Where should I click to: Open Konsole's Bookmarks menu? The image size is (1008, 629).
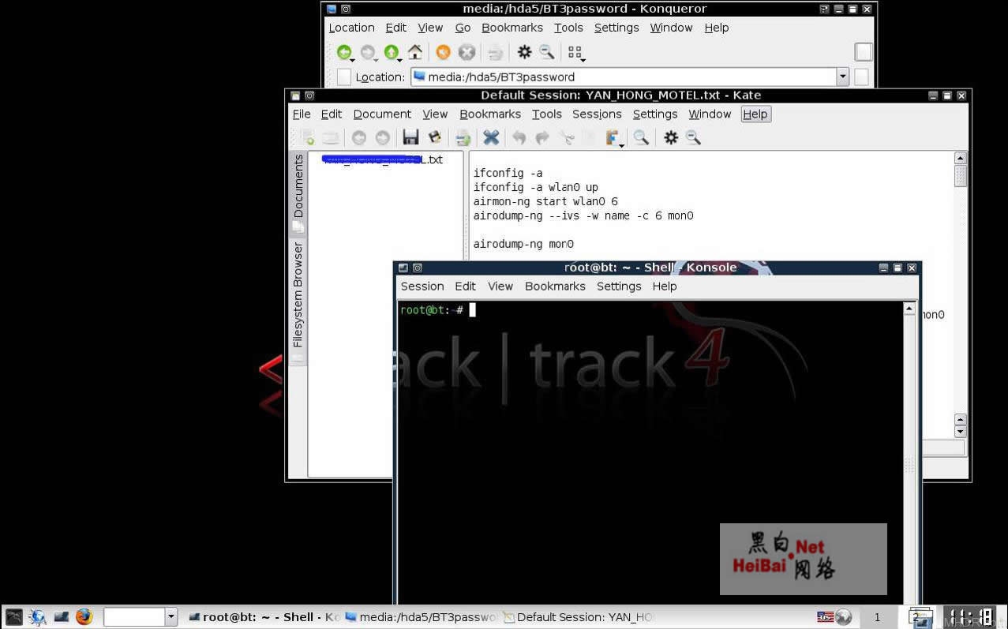point(555,286)
